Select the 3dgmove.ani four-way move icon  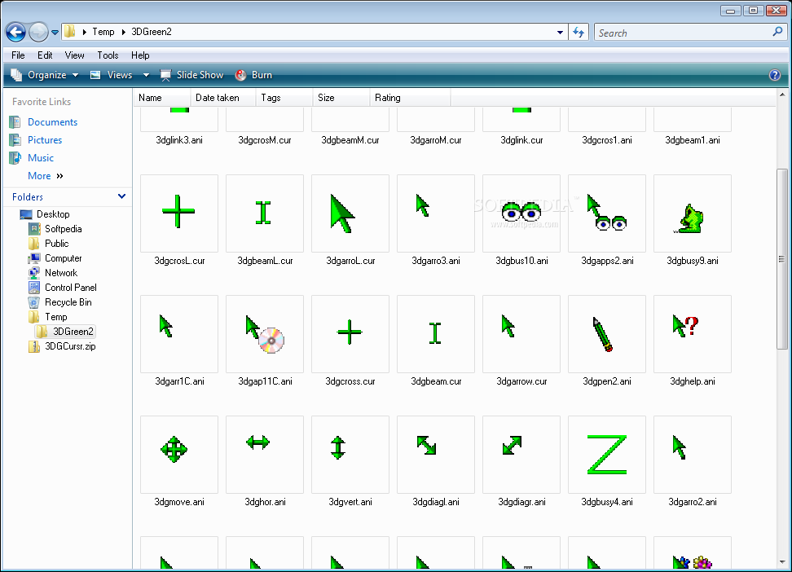pos(178,455)
